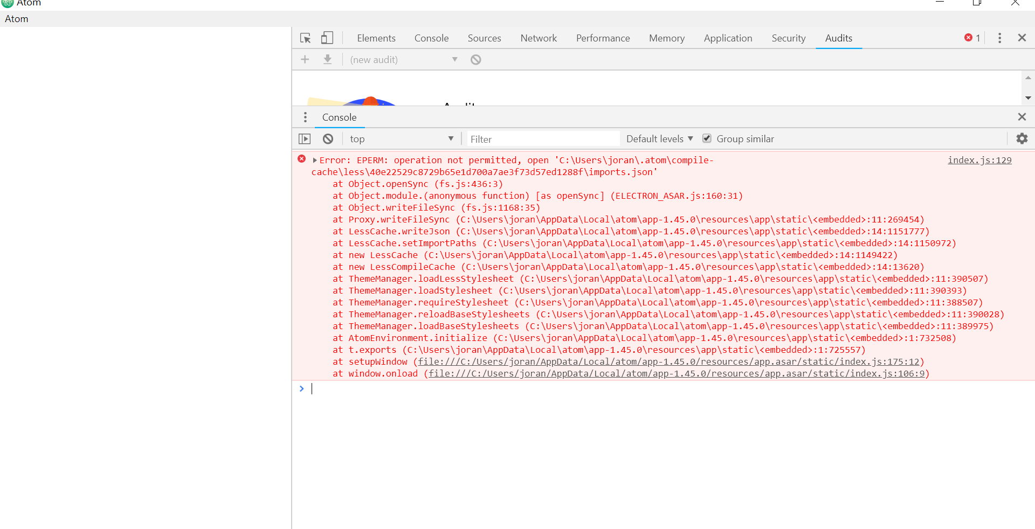Open the DevTools customize menu (three dots)
This screenshot has height=529, width=1035.
pyautogui.click(x=999, y=38)
